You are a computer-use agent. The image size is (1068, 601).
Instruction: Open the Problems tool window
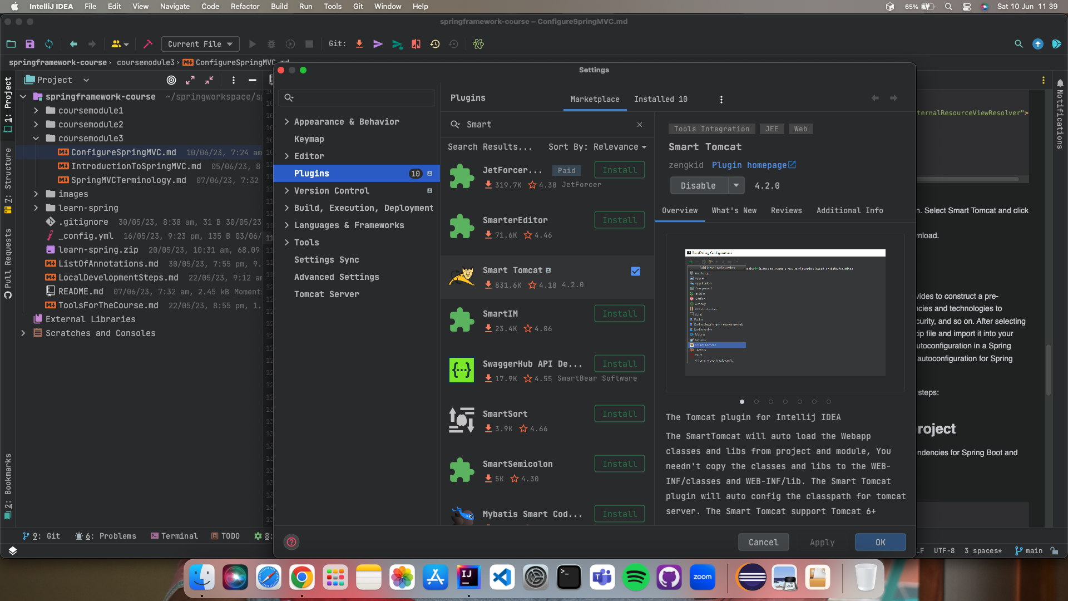[x=106, y=536]
